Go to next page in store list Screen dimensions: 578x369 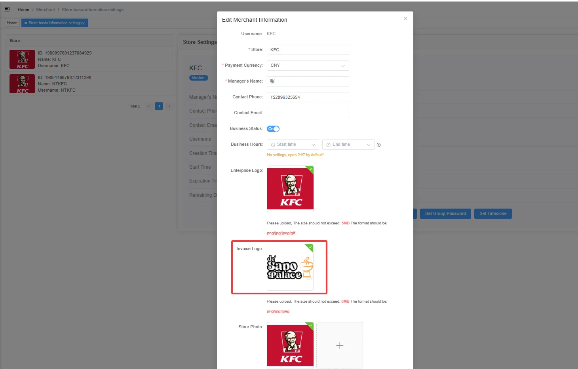tap(169, 106)
